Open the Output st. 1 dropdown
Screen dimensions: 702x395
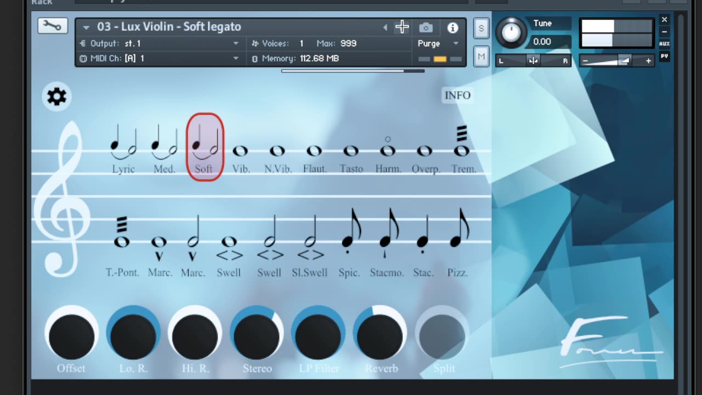(160, 43)
